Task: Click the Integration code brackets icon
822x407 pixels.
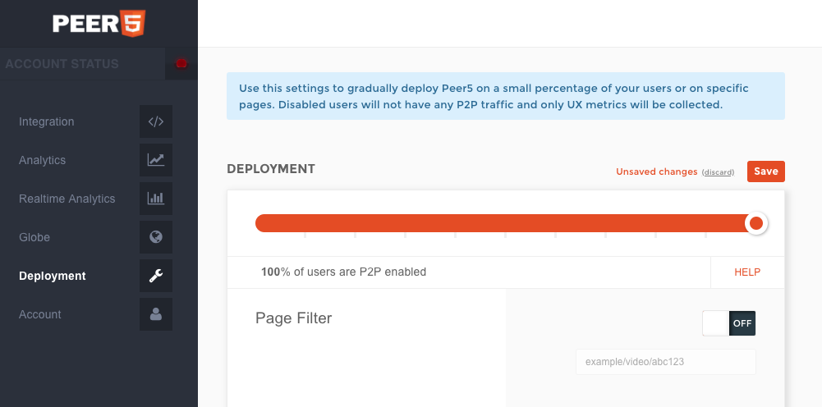Action: coord(156,121)
